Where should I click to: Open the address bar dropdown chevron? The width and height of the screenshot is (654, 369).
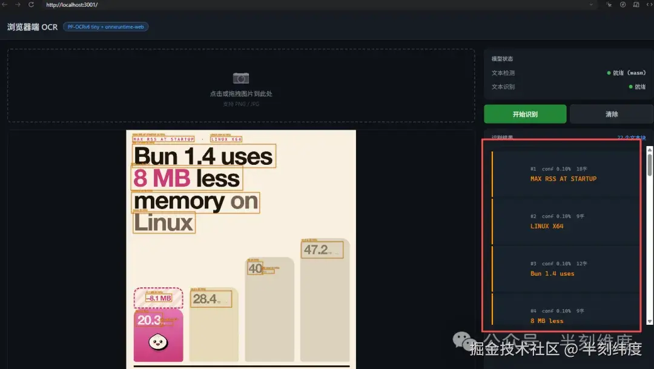click(x=591, y=5)
